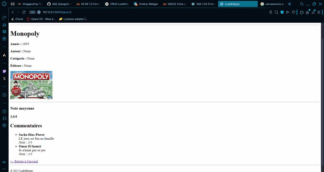Open the send/flow arrow icon
The height and width of the screenshot is (172, 324).
[288, 12]
